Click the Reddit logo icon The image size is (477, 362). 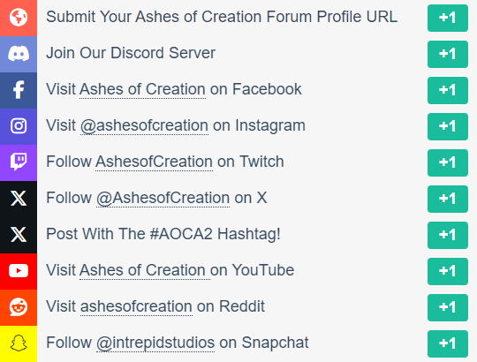coord(19,306)
